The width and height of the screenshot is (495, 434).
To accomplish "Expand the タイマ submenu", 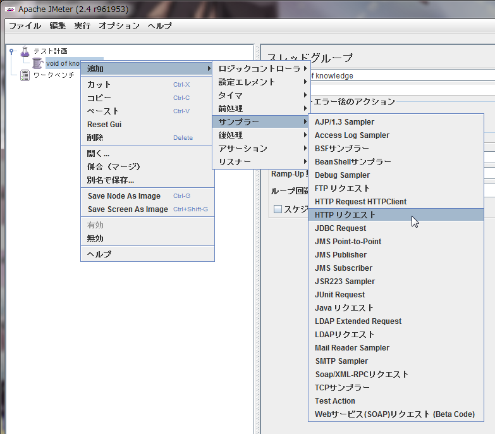I will coord(262,96).
